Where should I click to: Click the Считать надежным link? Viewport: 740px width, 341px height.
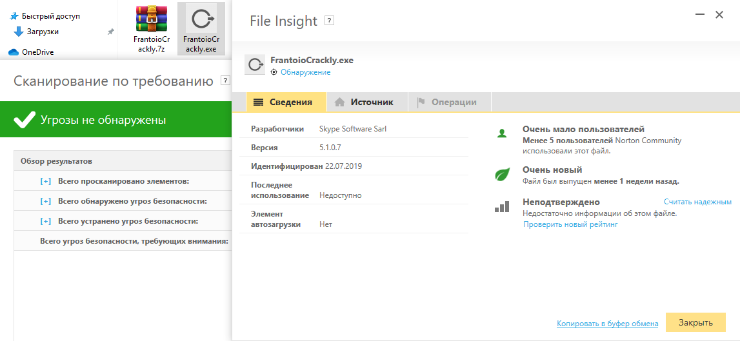click(697, 202)
